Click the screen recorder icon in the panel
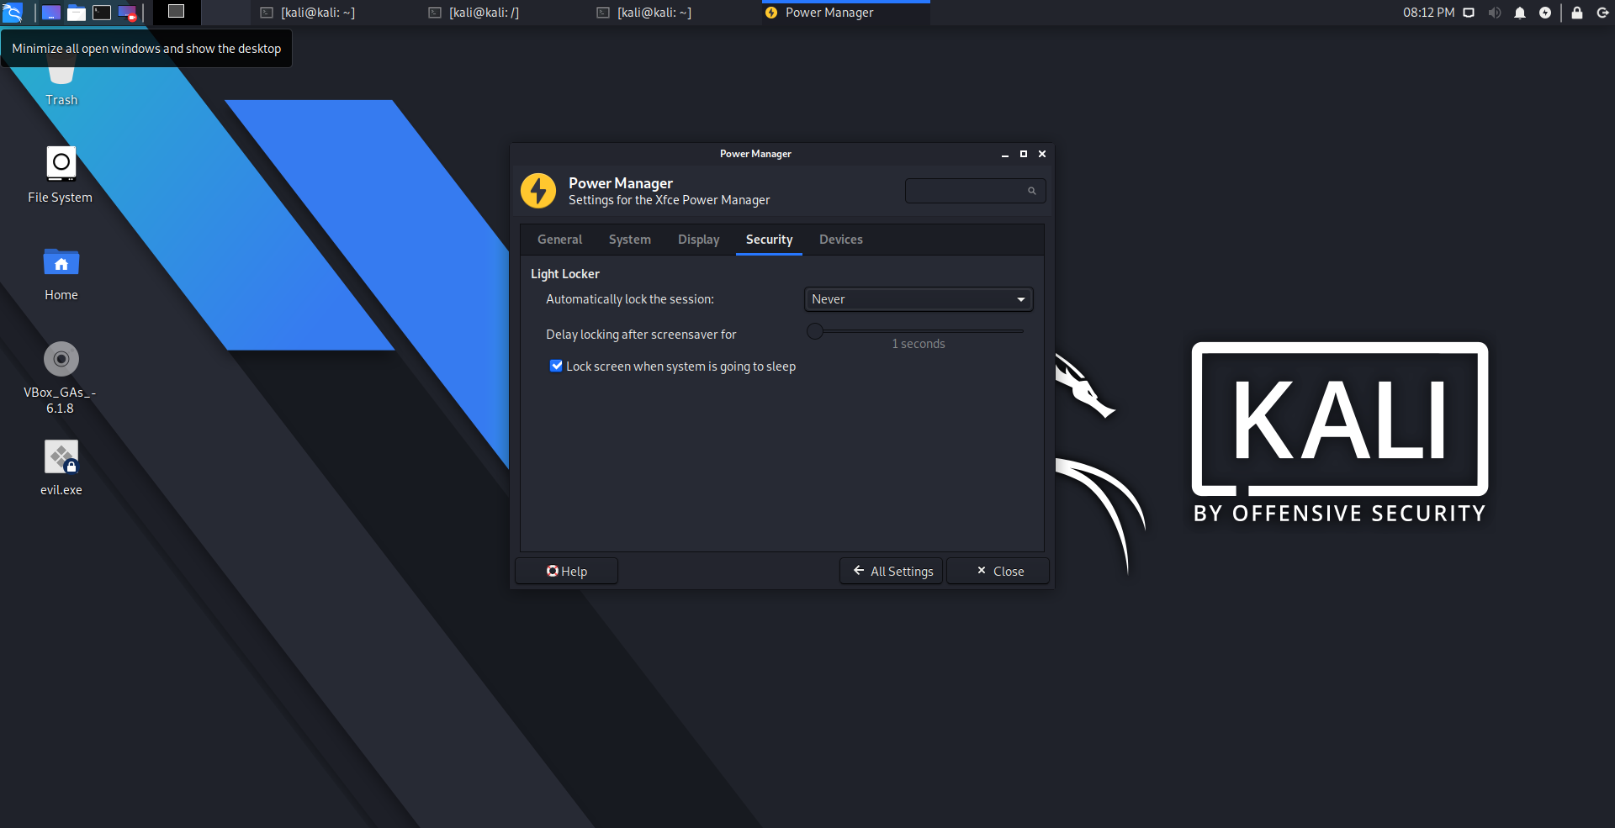The image size is (1615, 828). point(126,13)
